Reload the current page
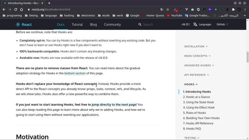This screenshot has width=249, height=140. pos(16,9)
